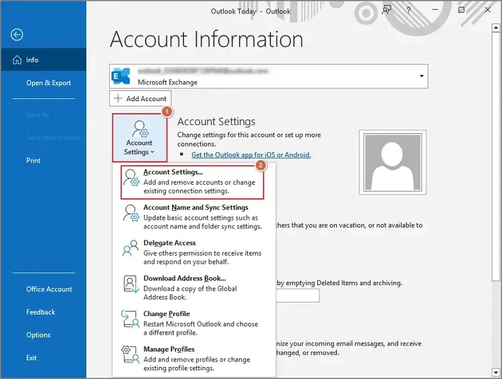Open Manage Profiles from the menu
The image size is (502, 379).
pyautogui.click(x=192, y=358)
